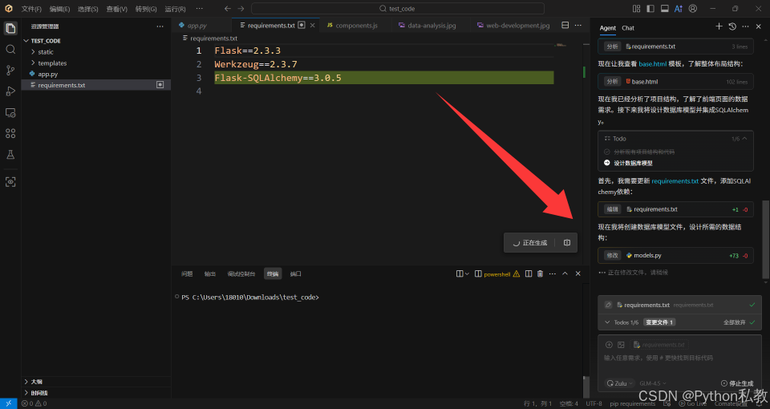Viewport: 770px width, 409px height.
Task: Switch to the components.js editor tab
Action: click(351, 26)
